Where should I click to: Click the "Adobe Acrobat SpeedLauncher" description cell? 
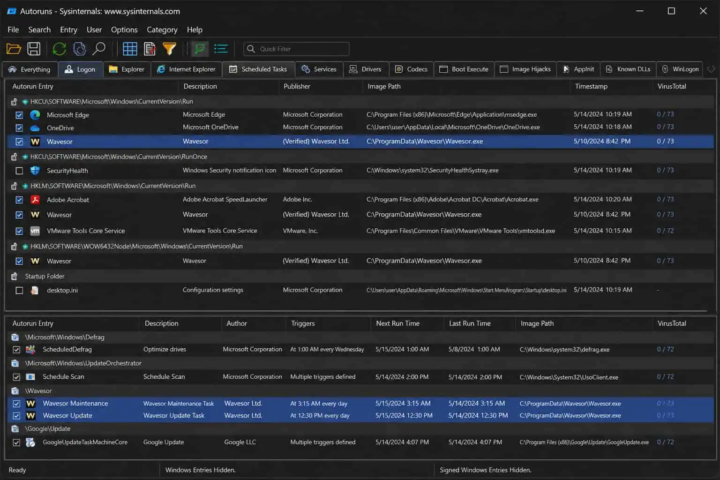click(225, 199)
